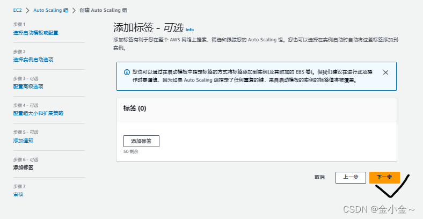Click the first breadcrumb chevron separator
Screen dimensions: 423x219
[x=27, y=11]
